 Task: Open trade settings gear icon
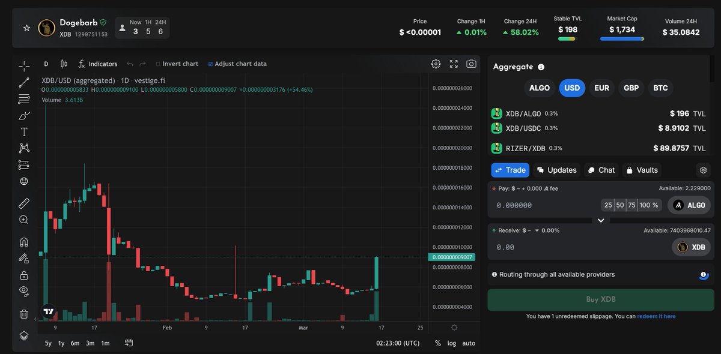click(702, 170)
